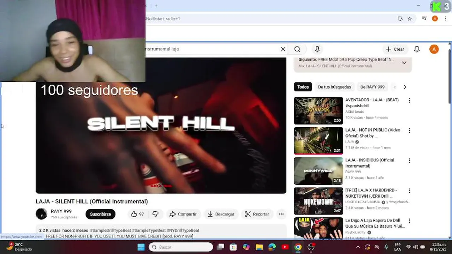Open the Crear menu on YouTube
Screen dimensions: 452x254
(395, 49)
